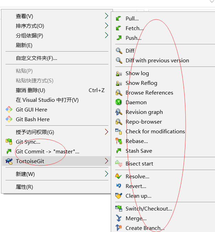The width and height of the screenshot is (215, 232).
Task: Open Switch/Checkout option
Action: pos(149,209)
